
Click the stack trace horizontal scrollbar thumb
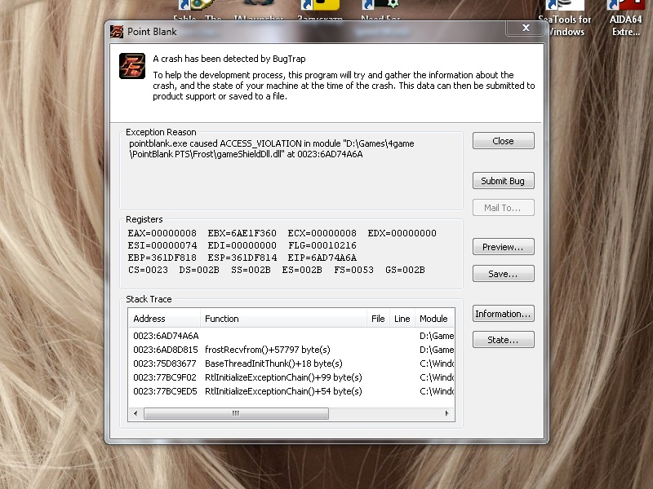[236, 413]
